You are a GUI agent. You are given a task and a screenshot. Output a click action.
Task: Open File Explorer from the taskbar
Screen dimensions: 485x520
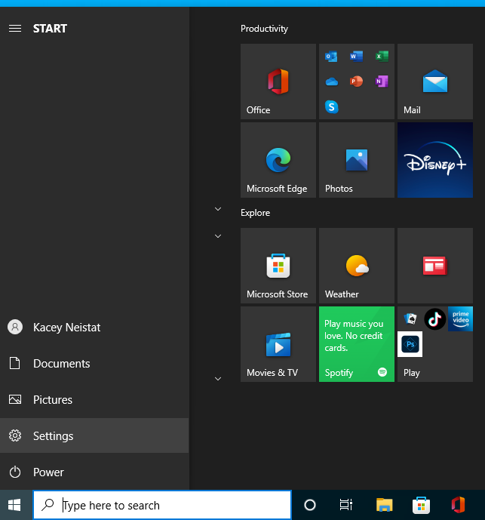[384, 505]
